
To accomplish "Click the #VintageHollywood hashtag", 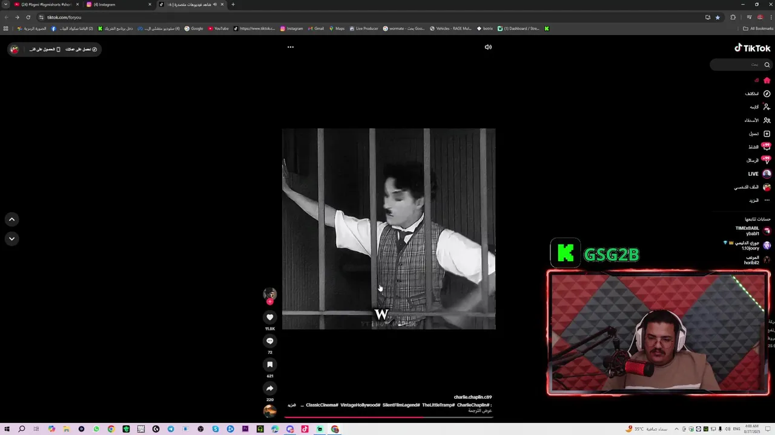I will [360, 405].
